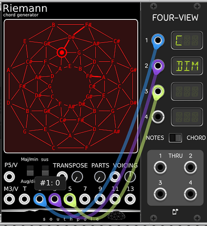207x226 pixels.
Task: Click the THRU 2 output jack
Action: coord(190,167)
